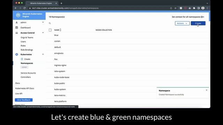
Task: Toggle Set context for all namespaces switch
Action: [x=202, y=17]
